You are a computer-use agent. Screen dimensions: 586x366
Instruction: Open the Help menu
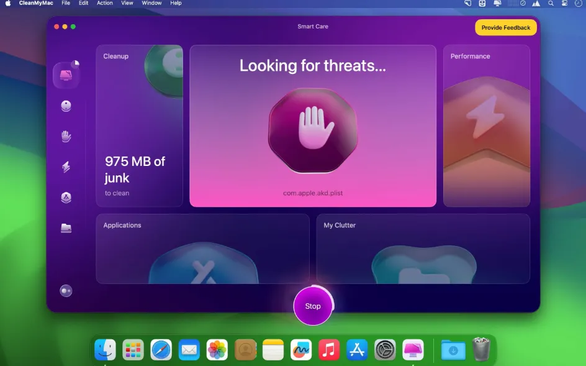tap(176, 3)
